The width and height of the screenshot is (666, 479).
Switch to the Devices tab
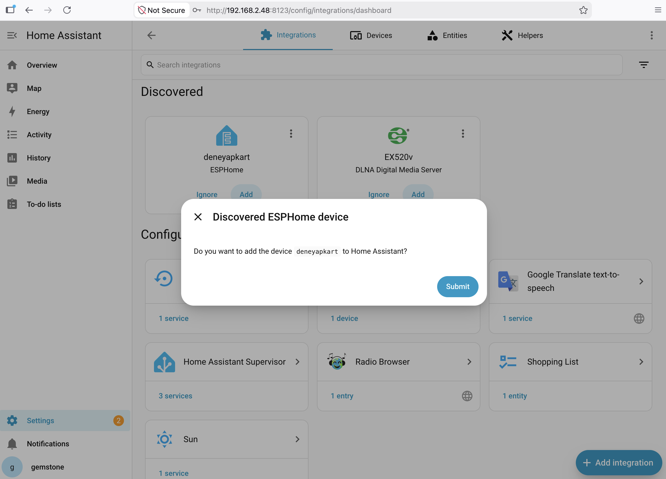click(x=371, y=36)
